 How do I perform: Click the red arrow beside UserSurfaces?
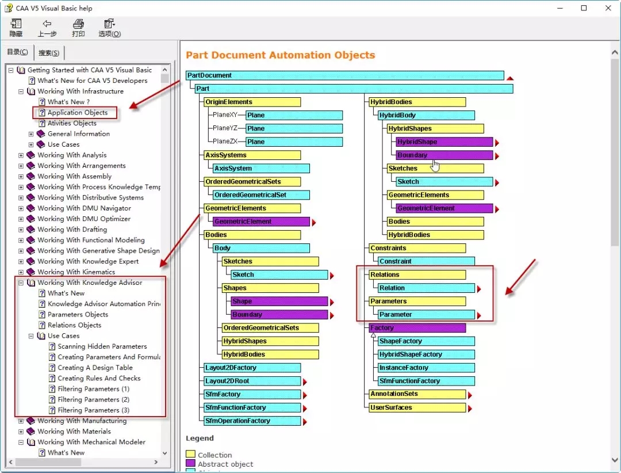pos(470,409)
